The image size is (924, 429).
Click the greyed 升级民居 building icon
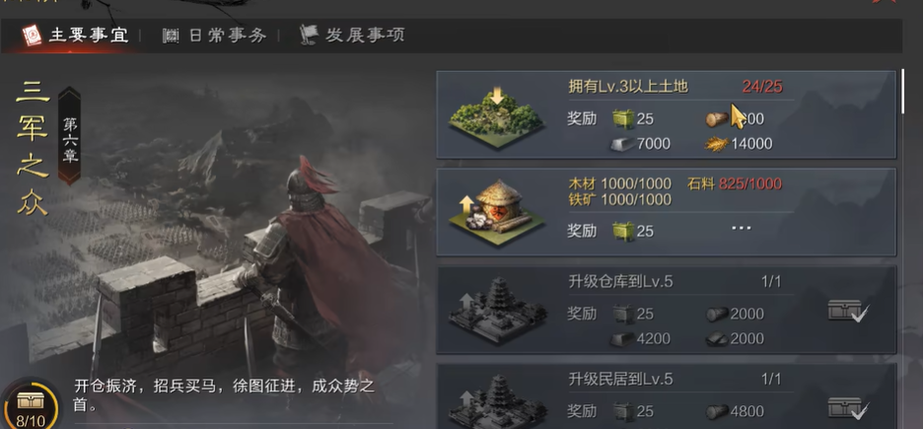498,402
